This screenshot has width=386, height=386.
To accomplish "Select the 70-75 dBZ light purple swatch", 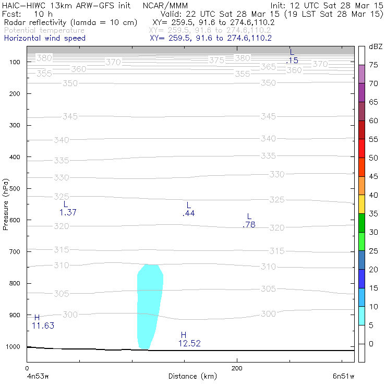I will click(361, 74).
